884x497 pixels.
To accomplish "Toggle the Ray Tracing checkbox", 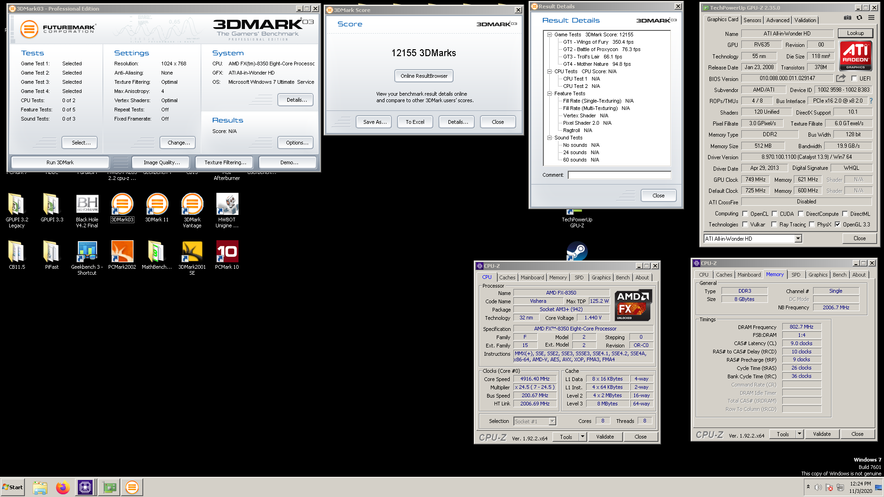I will 774,225.
